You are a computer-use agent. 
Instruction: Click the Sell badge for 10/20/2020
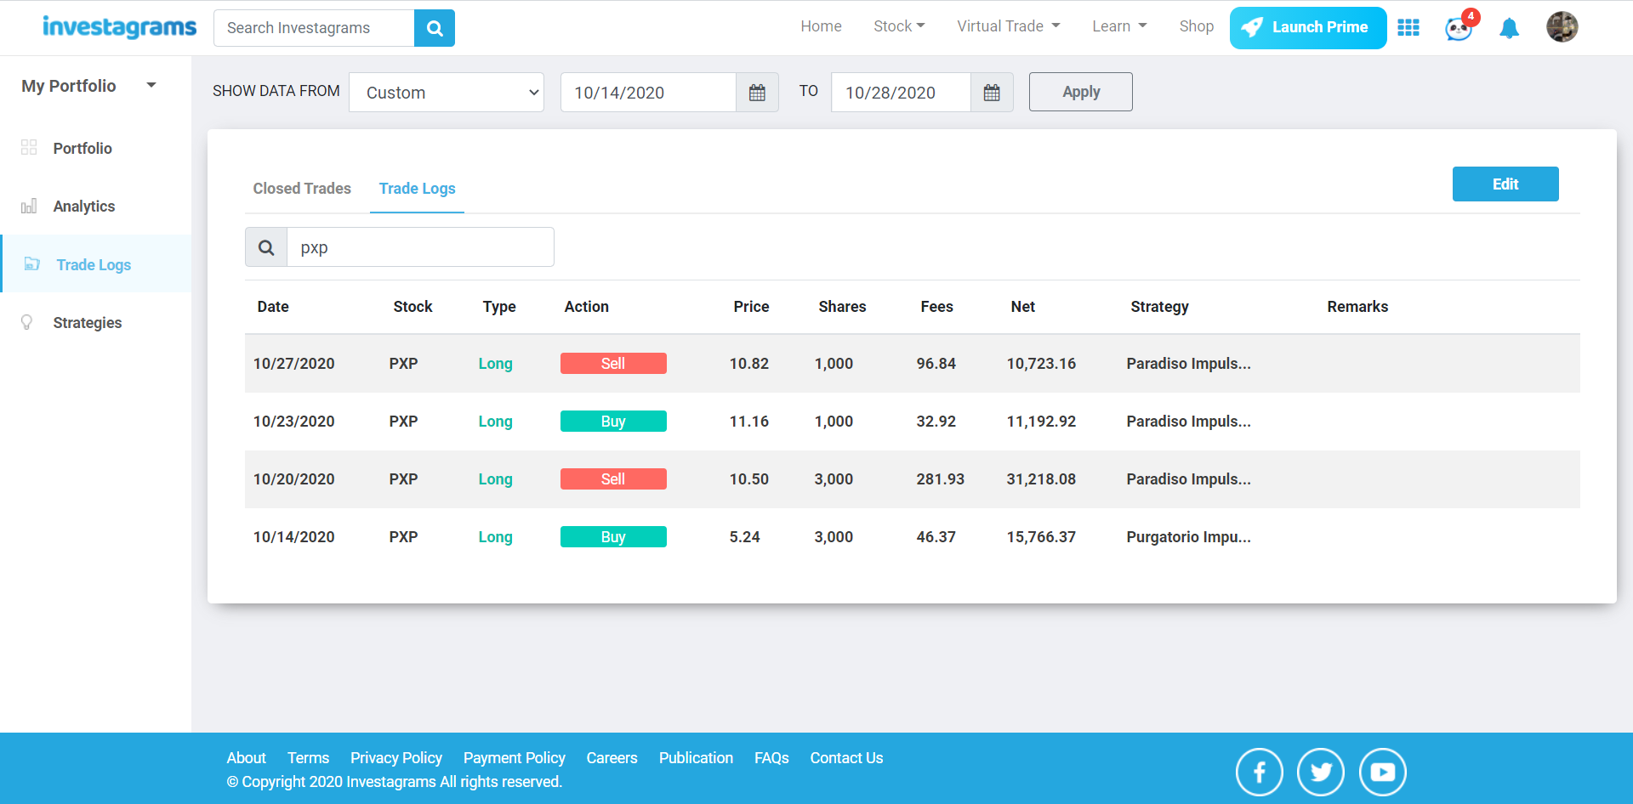click(613, 478)
